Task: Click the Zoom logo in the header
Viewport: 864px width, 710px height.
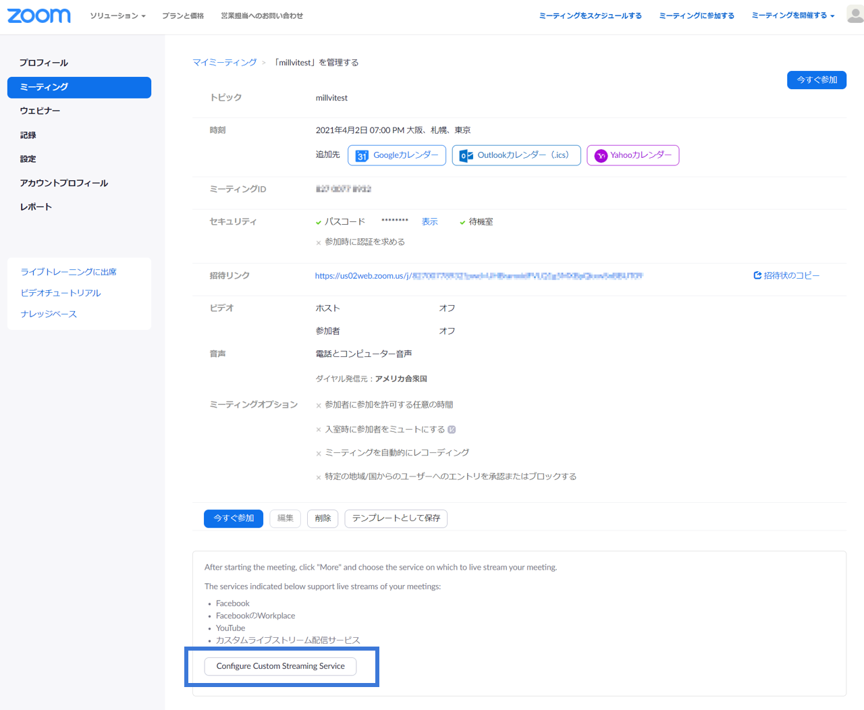Action: coord(38,16)
